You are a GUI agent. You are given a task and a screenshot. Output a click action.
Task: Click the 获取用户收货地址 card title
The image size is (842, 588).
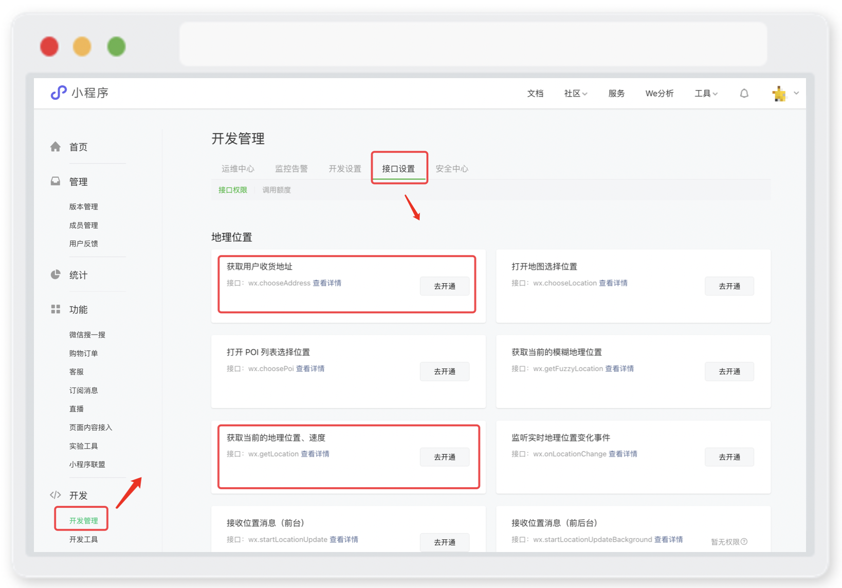[260, 266]
